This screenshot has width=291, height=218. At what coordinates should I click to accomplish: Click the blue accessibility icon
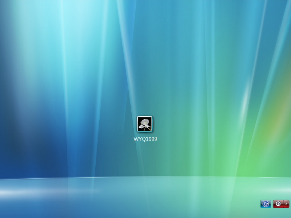pyautogui.click(x=266, y=204)
